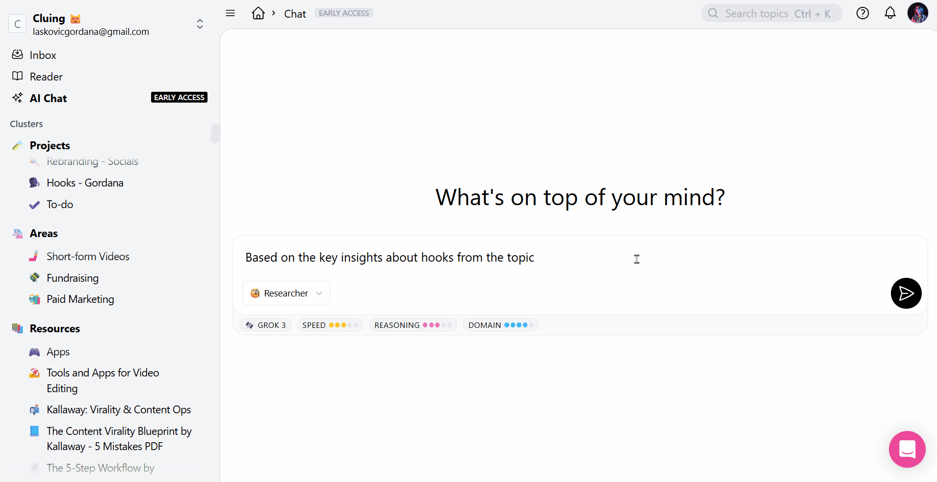Open Inbox in the sidebar
The width and height of the screenshot is (937, 482).
pos(43,55)
